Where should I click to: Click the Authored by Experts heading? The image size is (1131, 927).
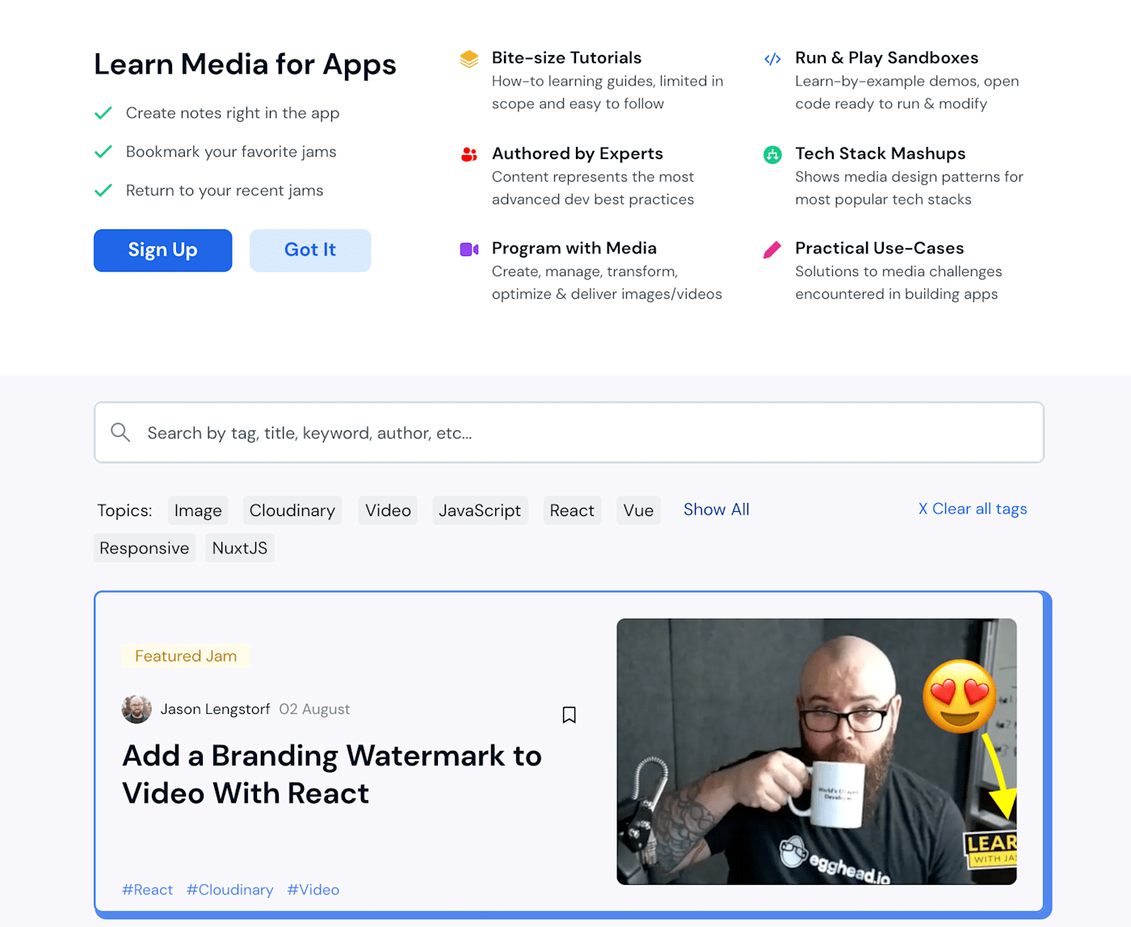[578, 153]
